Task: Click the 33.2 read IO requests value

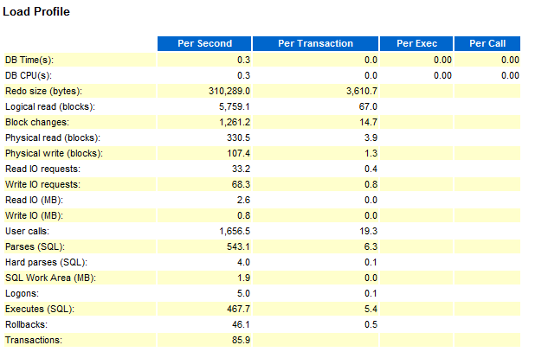Action: [x=241, y=169]
